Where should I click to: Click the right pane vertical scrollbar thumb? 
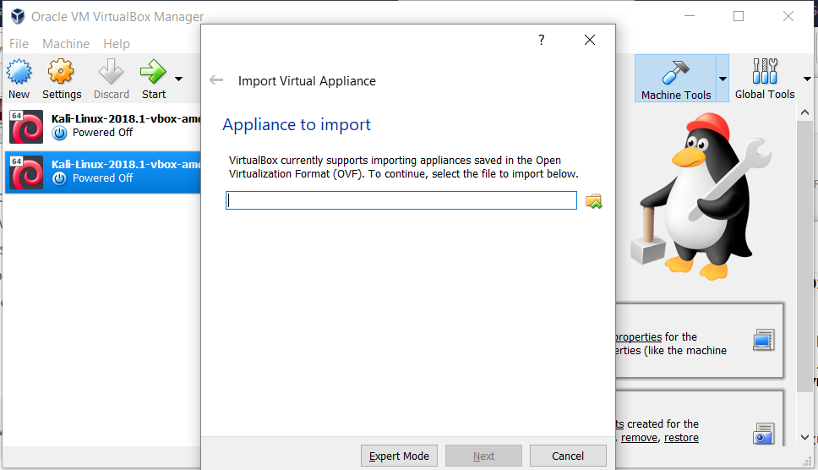[x=804, y=255]
